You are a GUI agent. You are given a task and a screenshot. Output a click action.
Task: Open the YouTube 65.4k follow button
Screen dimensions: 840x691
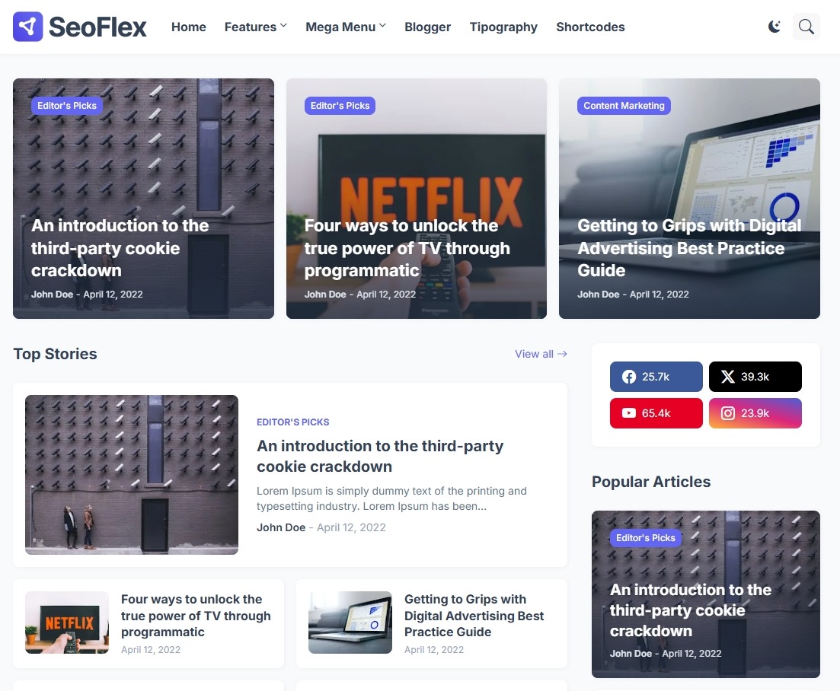click(656, 413)
